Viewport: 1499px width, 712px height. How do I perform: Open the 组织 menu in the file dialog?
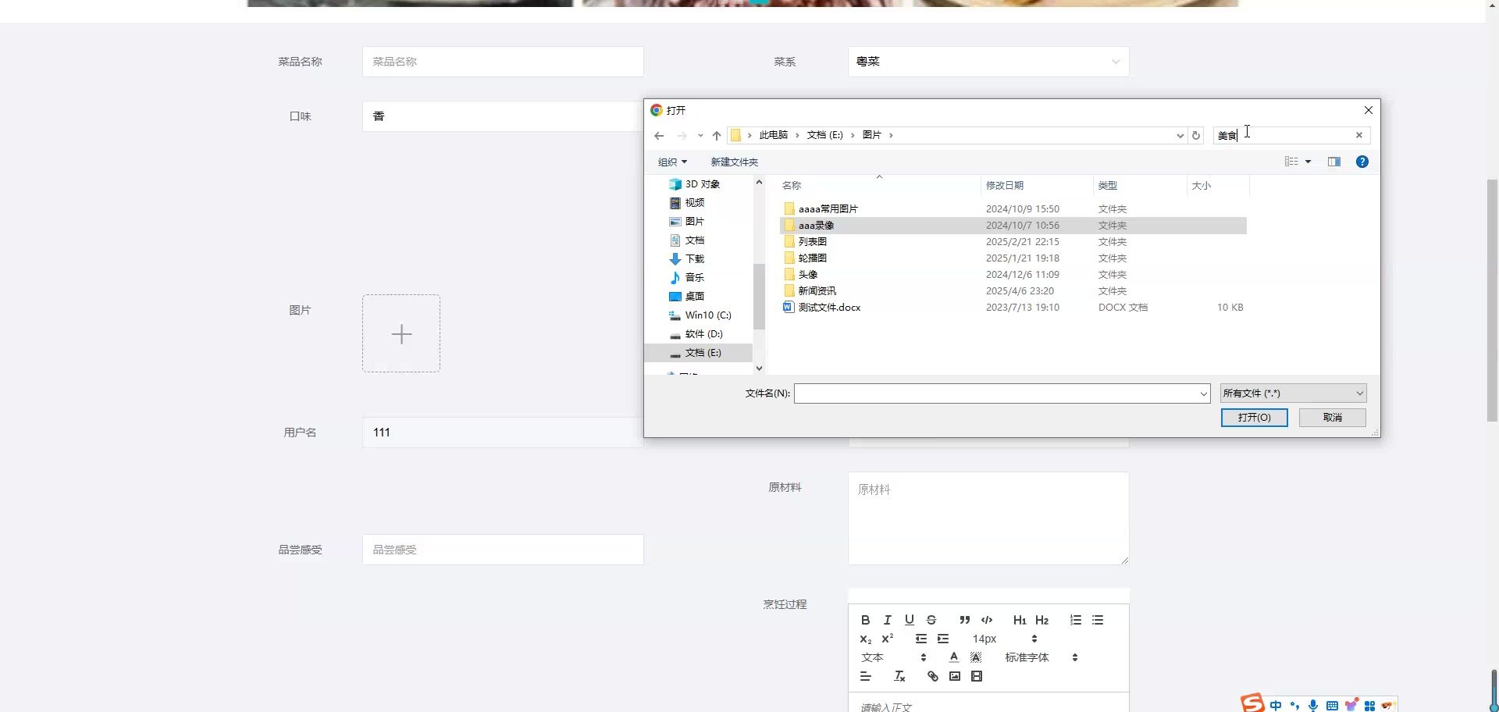671,162
